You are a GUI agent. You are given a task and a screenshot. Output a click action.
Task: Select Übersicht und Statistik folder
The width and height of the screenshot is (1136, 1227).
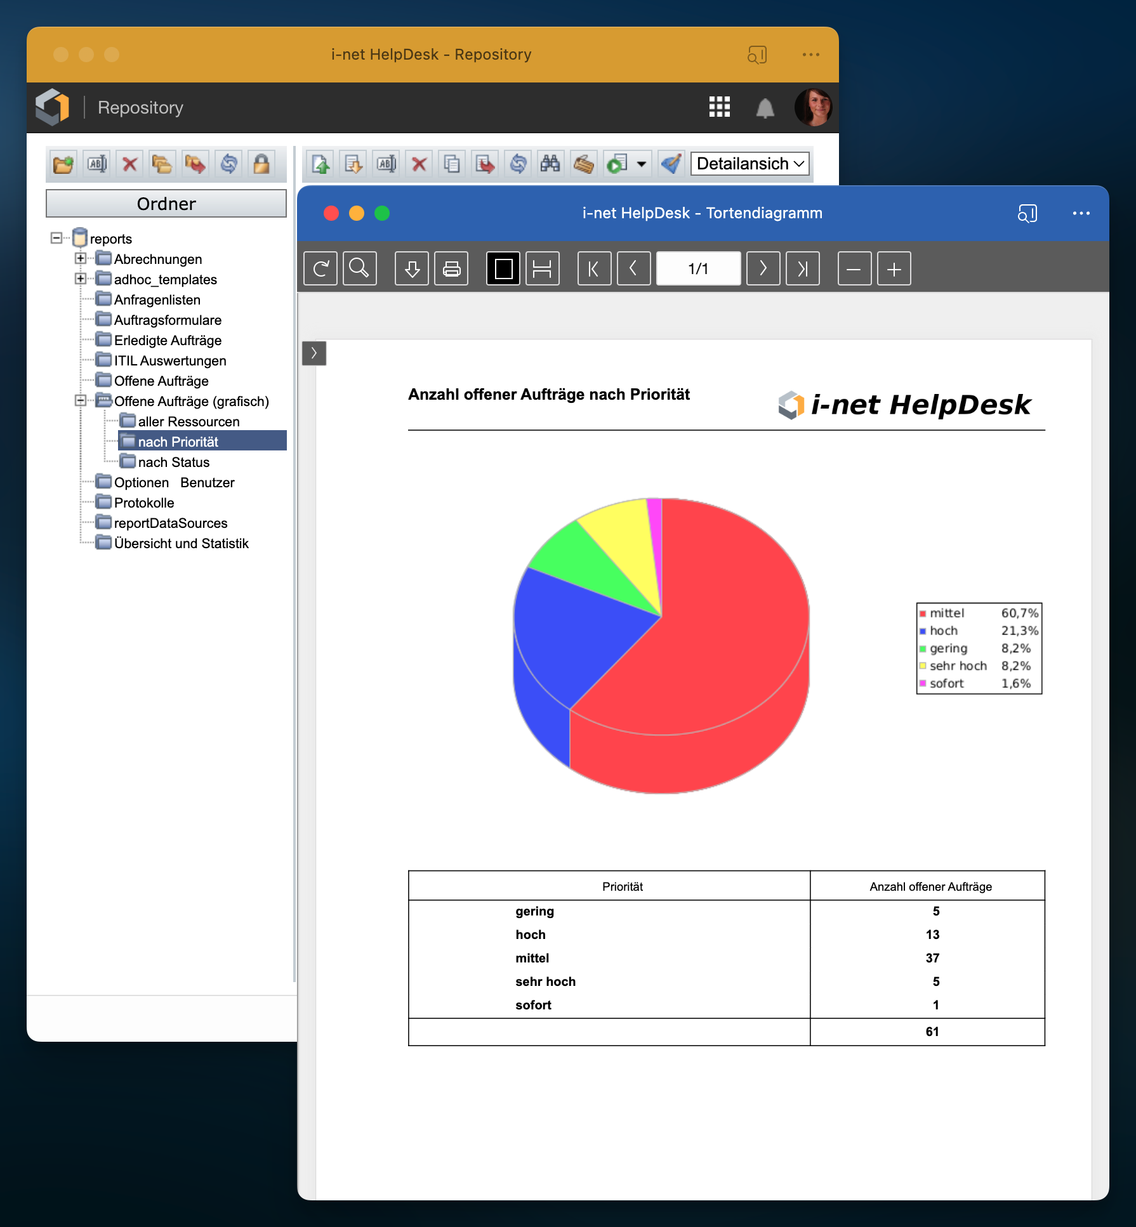[181, 543]
